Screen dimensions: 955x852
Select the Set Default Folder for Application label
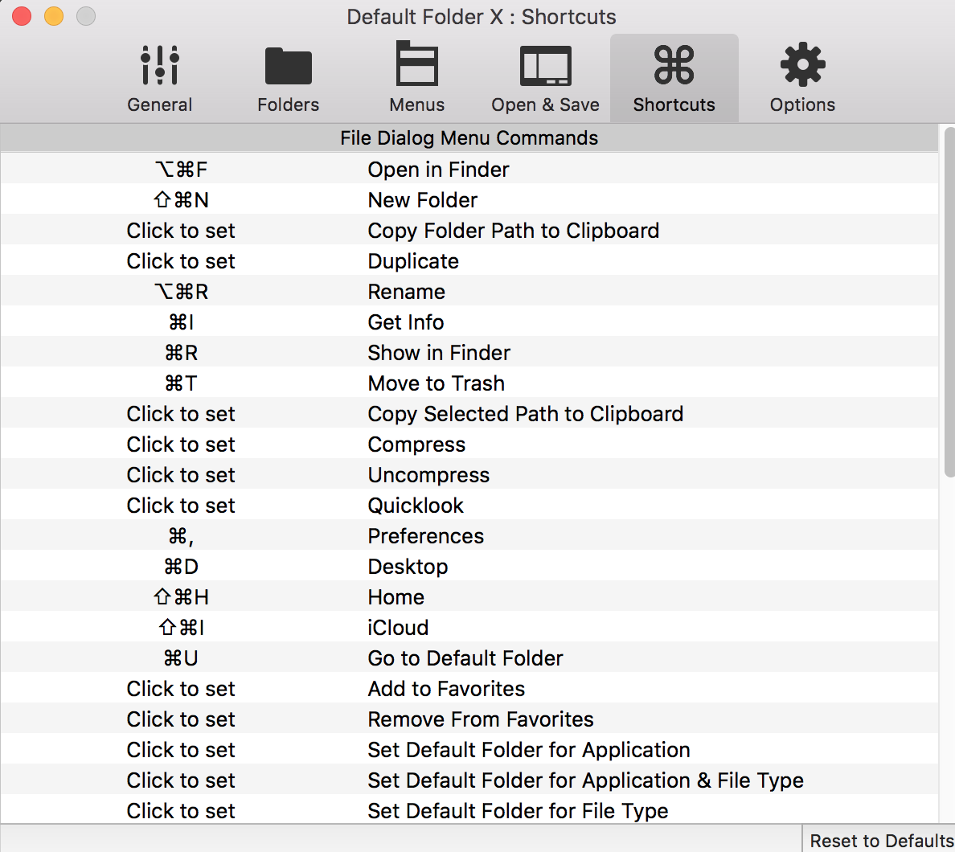coord(529,750)
